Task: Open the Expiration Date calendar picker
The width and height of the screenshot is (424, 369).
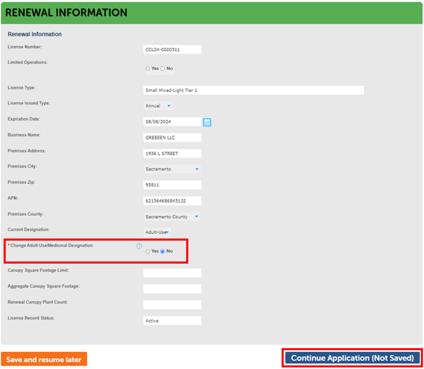Action: (x=207, y=122)
